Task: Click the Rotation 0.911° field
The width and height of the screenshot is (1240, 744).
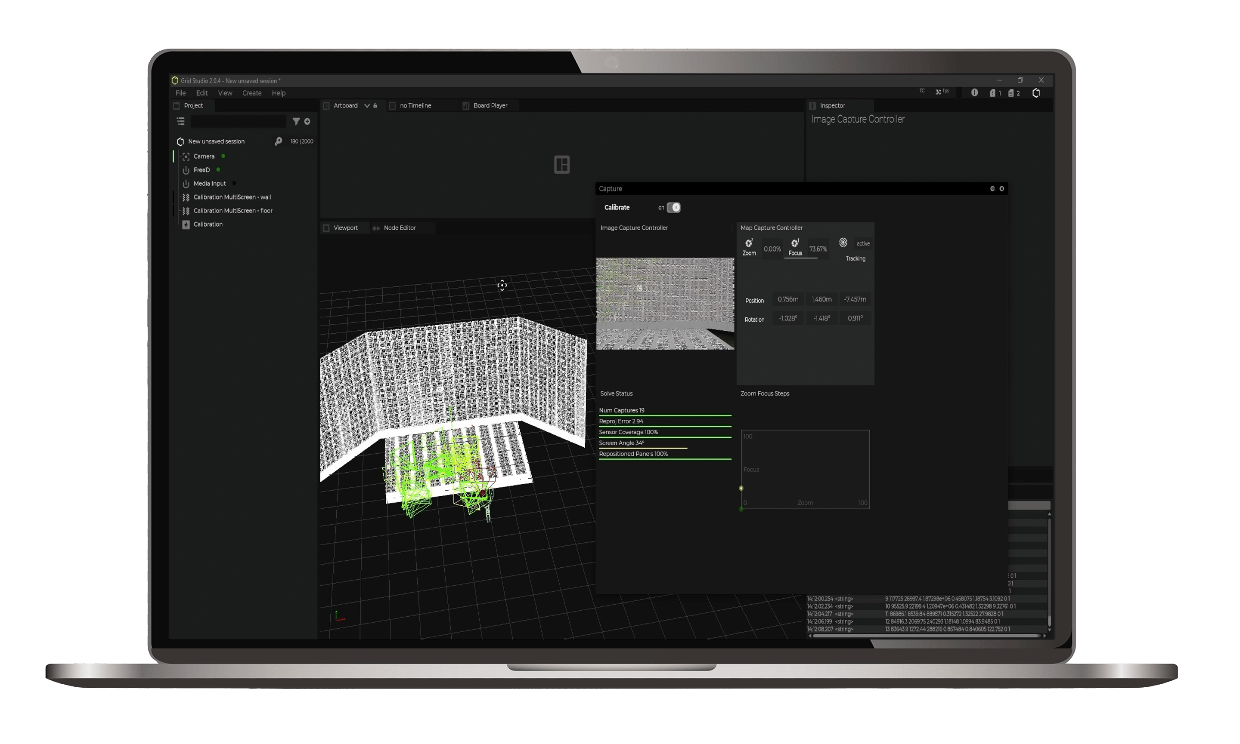Action: pos(855,318)
